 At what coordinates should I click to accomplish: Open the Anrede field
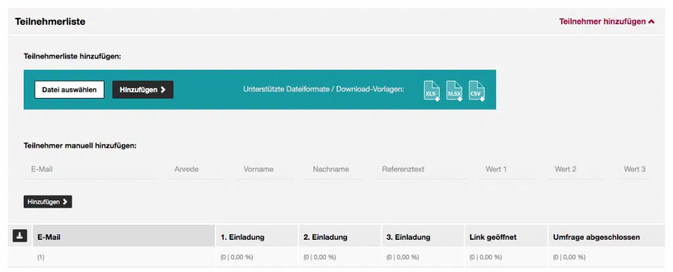pyautogui.click(x=197, y=170)
